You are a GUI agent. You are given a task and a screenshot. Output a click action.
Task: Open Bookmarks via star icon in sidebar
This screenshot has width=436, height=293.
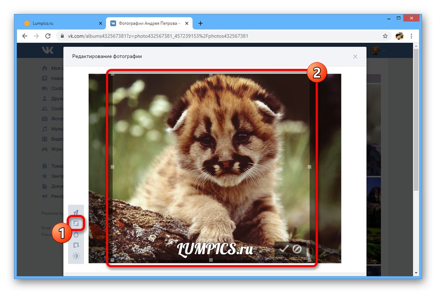pos(44,176)
